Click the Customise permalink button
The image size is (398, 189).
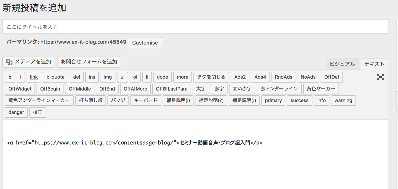point(145,43)
